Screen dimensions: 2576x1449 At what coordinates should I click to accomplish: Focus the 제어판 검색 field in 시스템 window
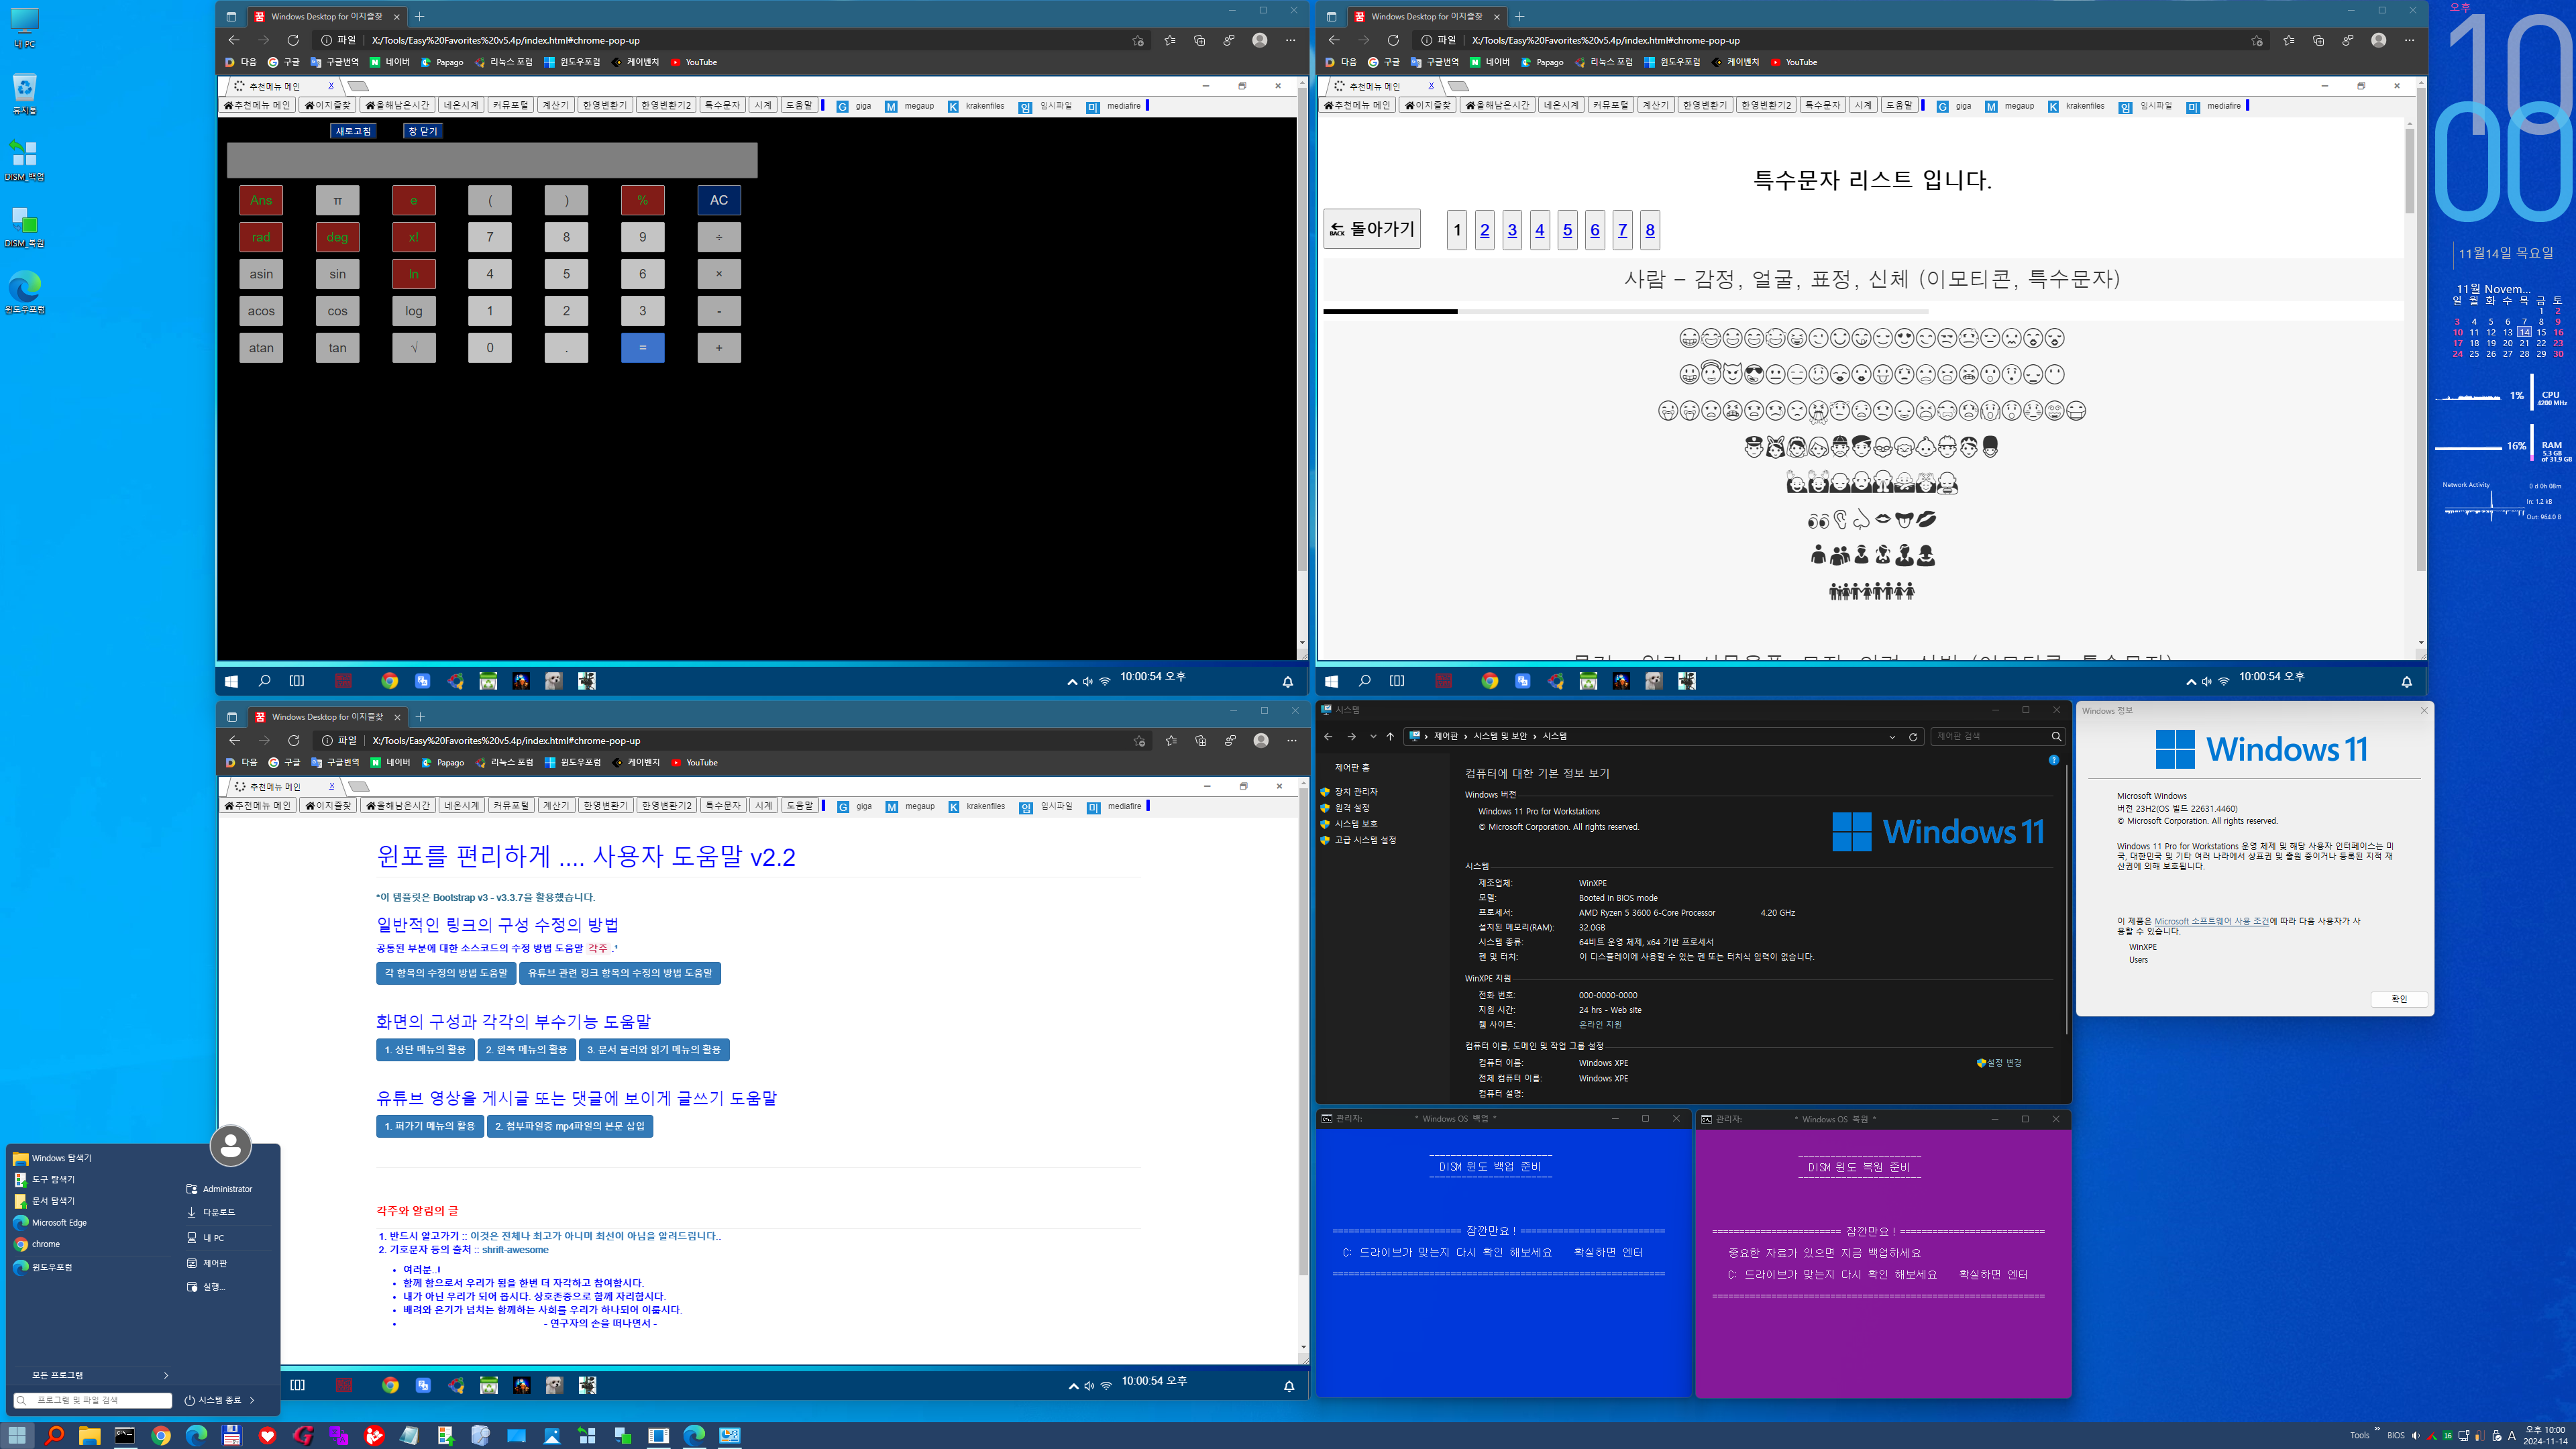pos(1998,736)
